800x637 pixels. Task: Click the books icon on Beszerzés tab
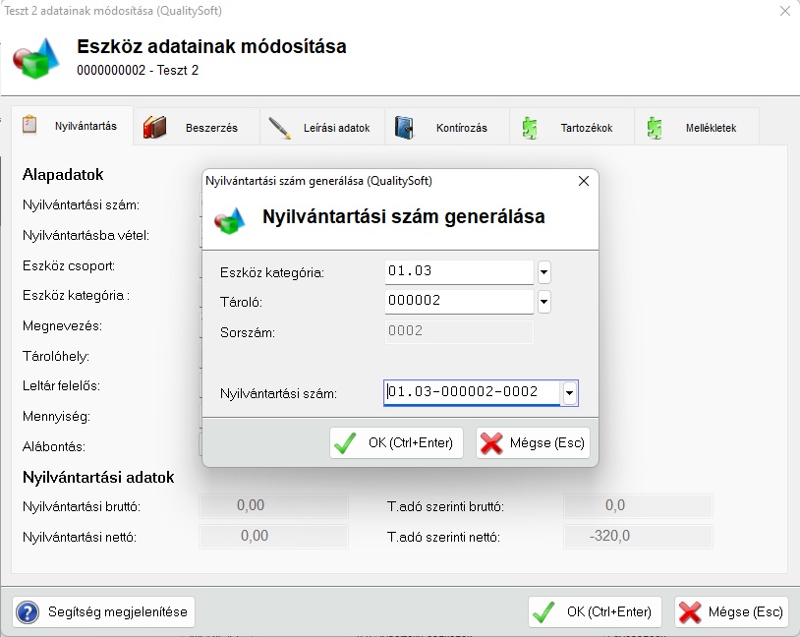click(x=154, y=128)
